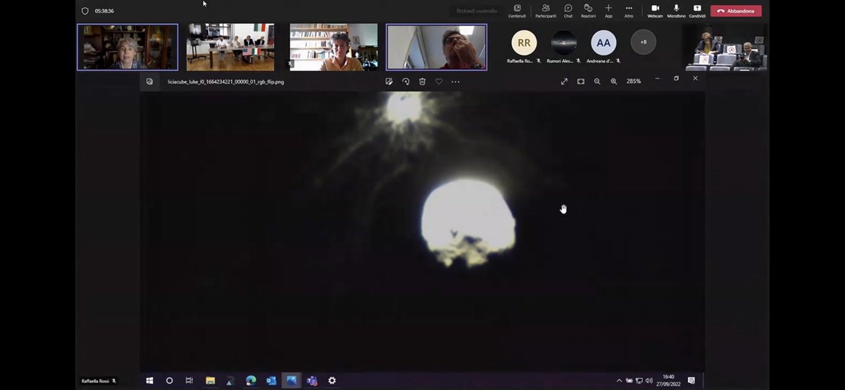Click the Photos app image icon
Screen dimensions: 845x390
click(149, 82)
